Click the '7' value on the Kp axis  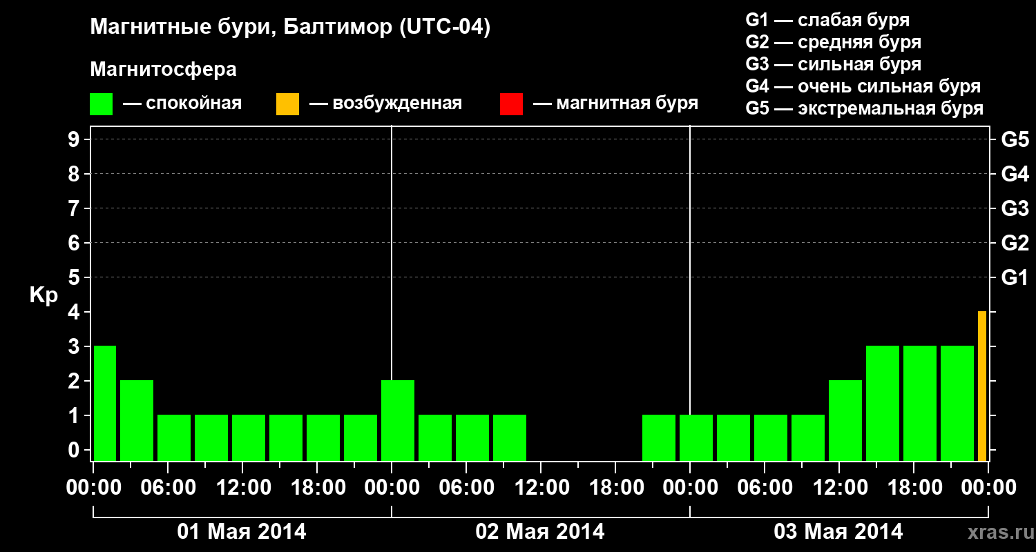click(x=75, y=209)
